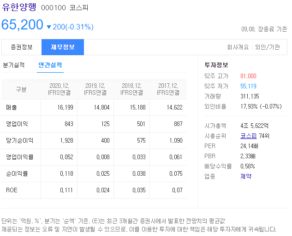Click net margin value 0.025

(x=103, y=173)
